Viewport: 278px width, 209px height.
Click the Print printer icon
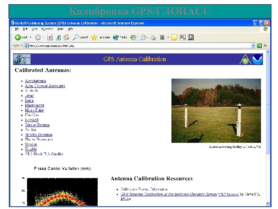point(153,37)
